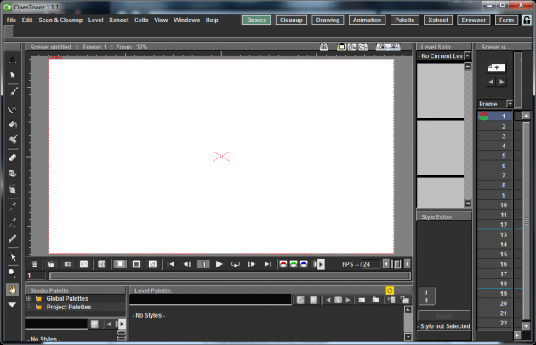
Task: Toggle the loop playback button
Action: click(x=236, y=264)
